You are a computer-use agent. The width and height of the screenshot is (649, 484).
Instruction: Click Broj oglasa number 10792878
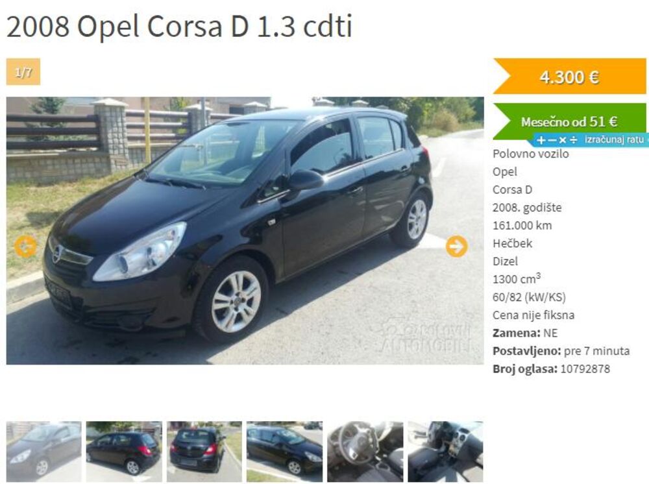click(585, 369)
